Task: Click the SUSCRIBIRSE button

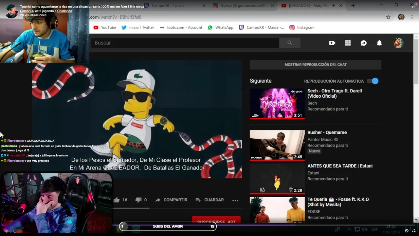Action: (x=216, y=221)
